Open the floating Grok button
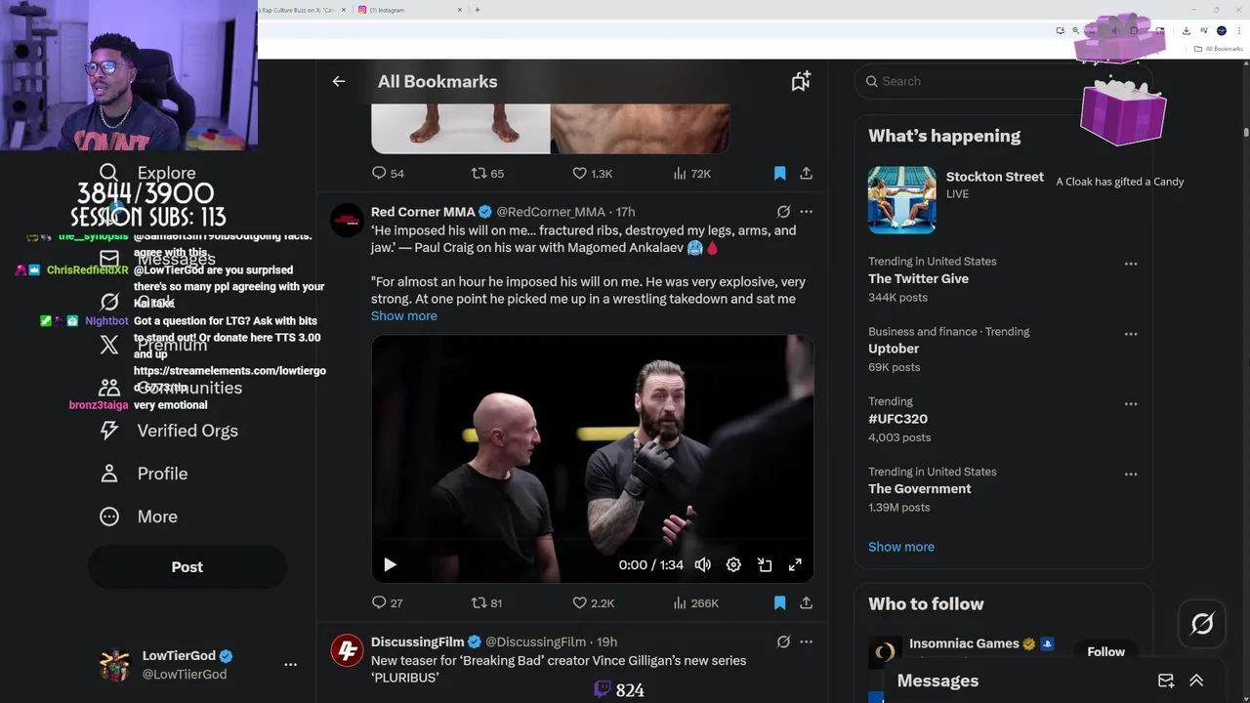1250x703 pixels. [1201, 624]
